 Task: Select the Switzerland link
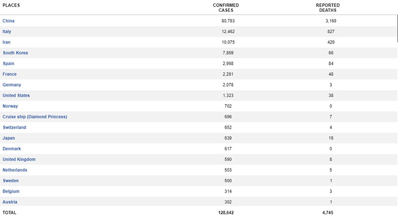click(x=14, y=127)
